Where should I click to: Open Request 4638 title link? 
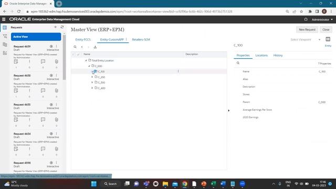coord(22,76)
